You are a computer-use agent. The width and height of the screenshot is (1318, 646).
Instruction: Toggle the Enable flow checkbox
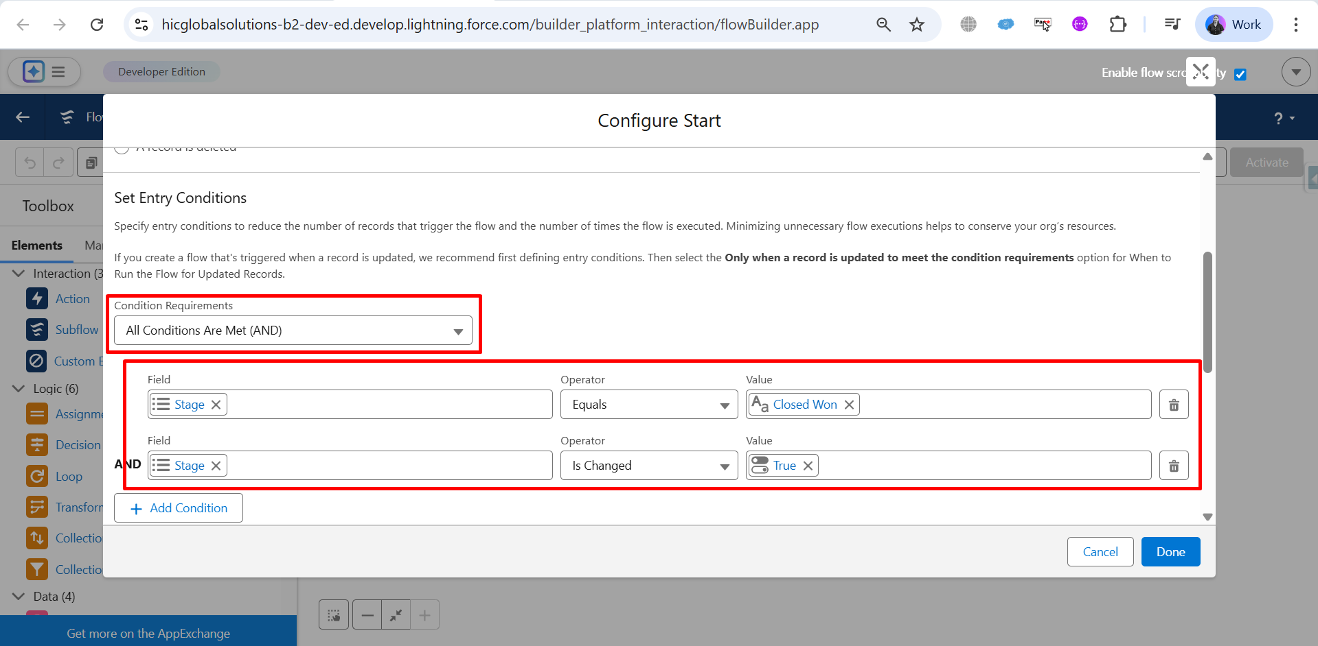(1240, 74)
